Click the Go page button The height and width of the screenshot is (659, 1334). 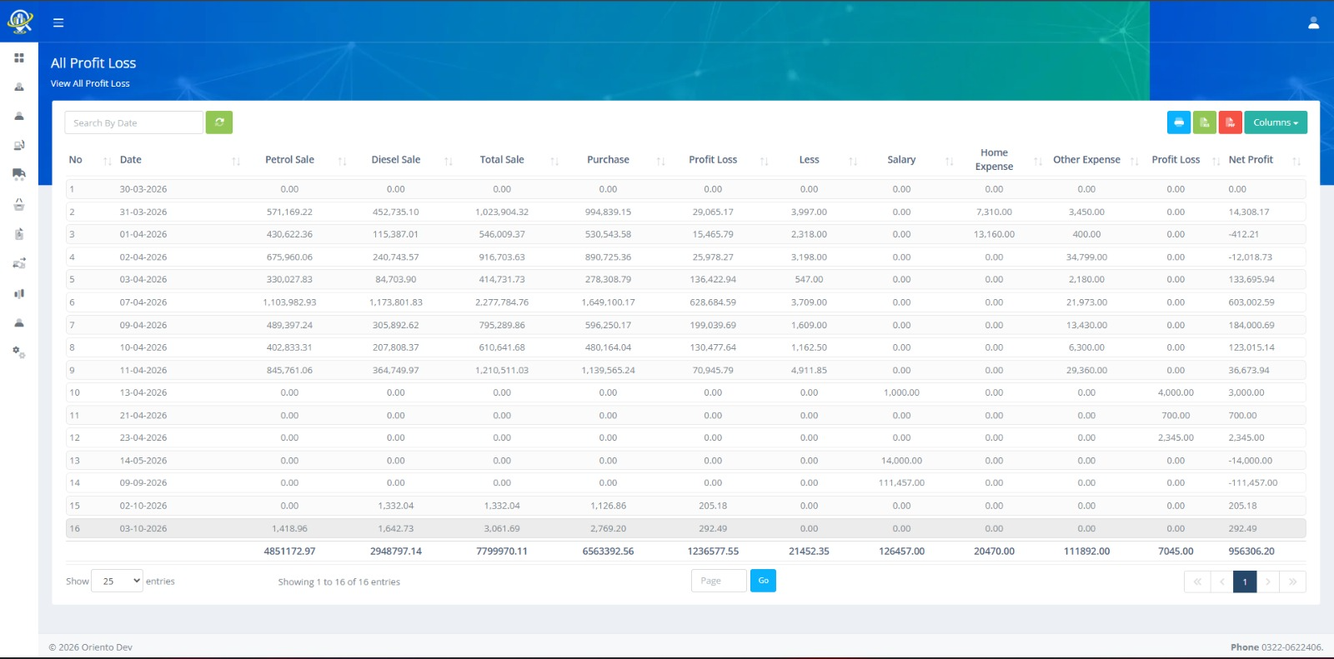763,581
